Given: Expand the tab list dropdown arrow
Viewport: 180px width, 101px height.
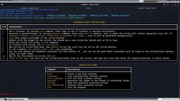Looking at the screenshot, I should pyautogui.click(x=178, y=8).
